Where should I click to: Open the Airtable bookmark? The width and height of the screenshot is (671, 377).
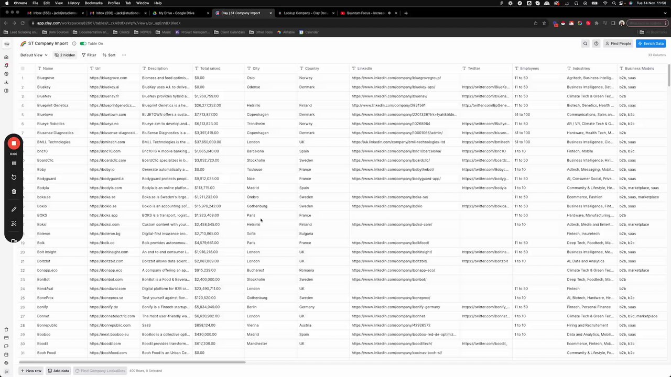pyautogui.click(x=286, y=32)
